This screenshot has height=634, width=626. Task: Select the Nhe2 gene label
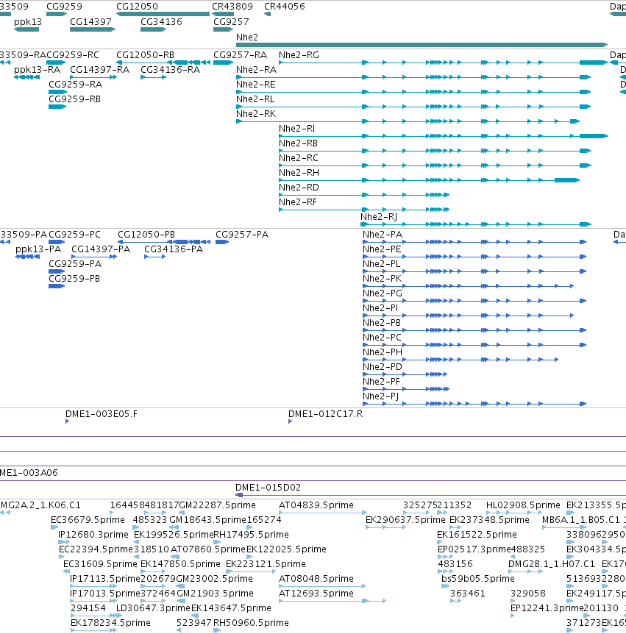pos(246,38)
